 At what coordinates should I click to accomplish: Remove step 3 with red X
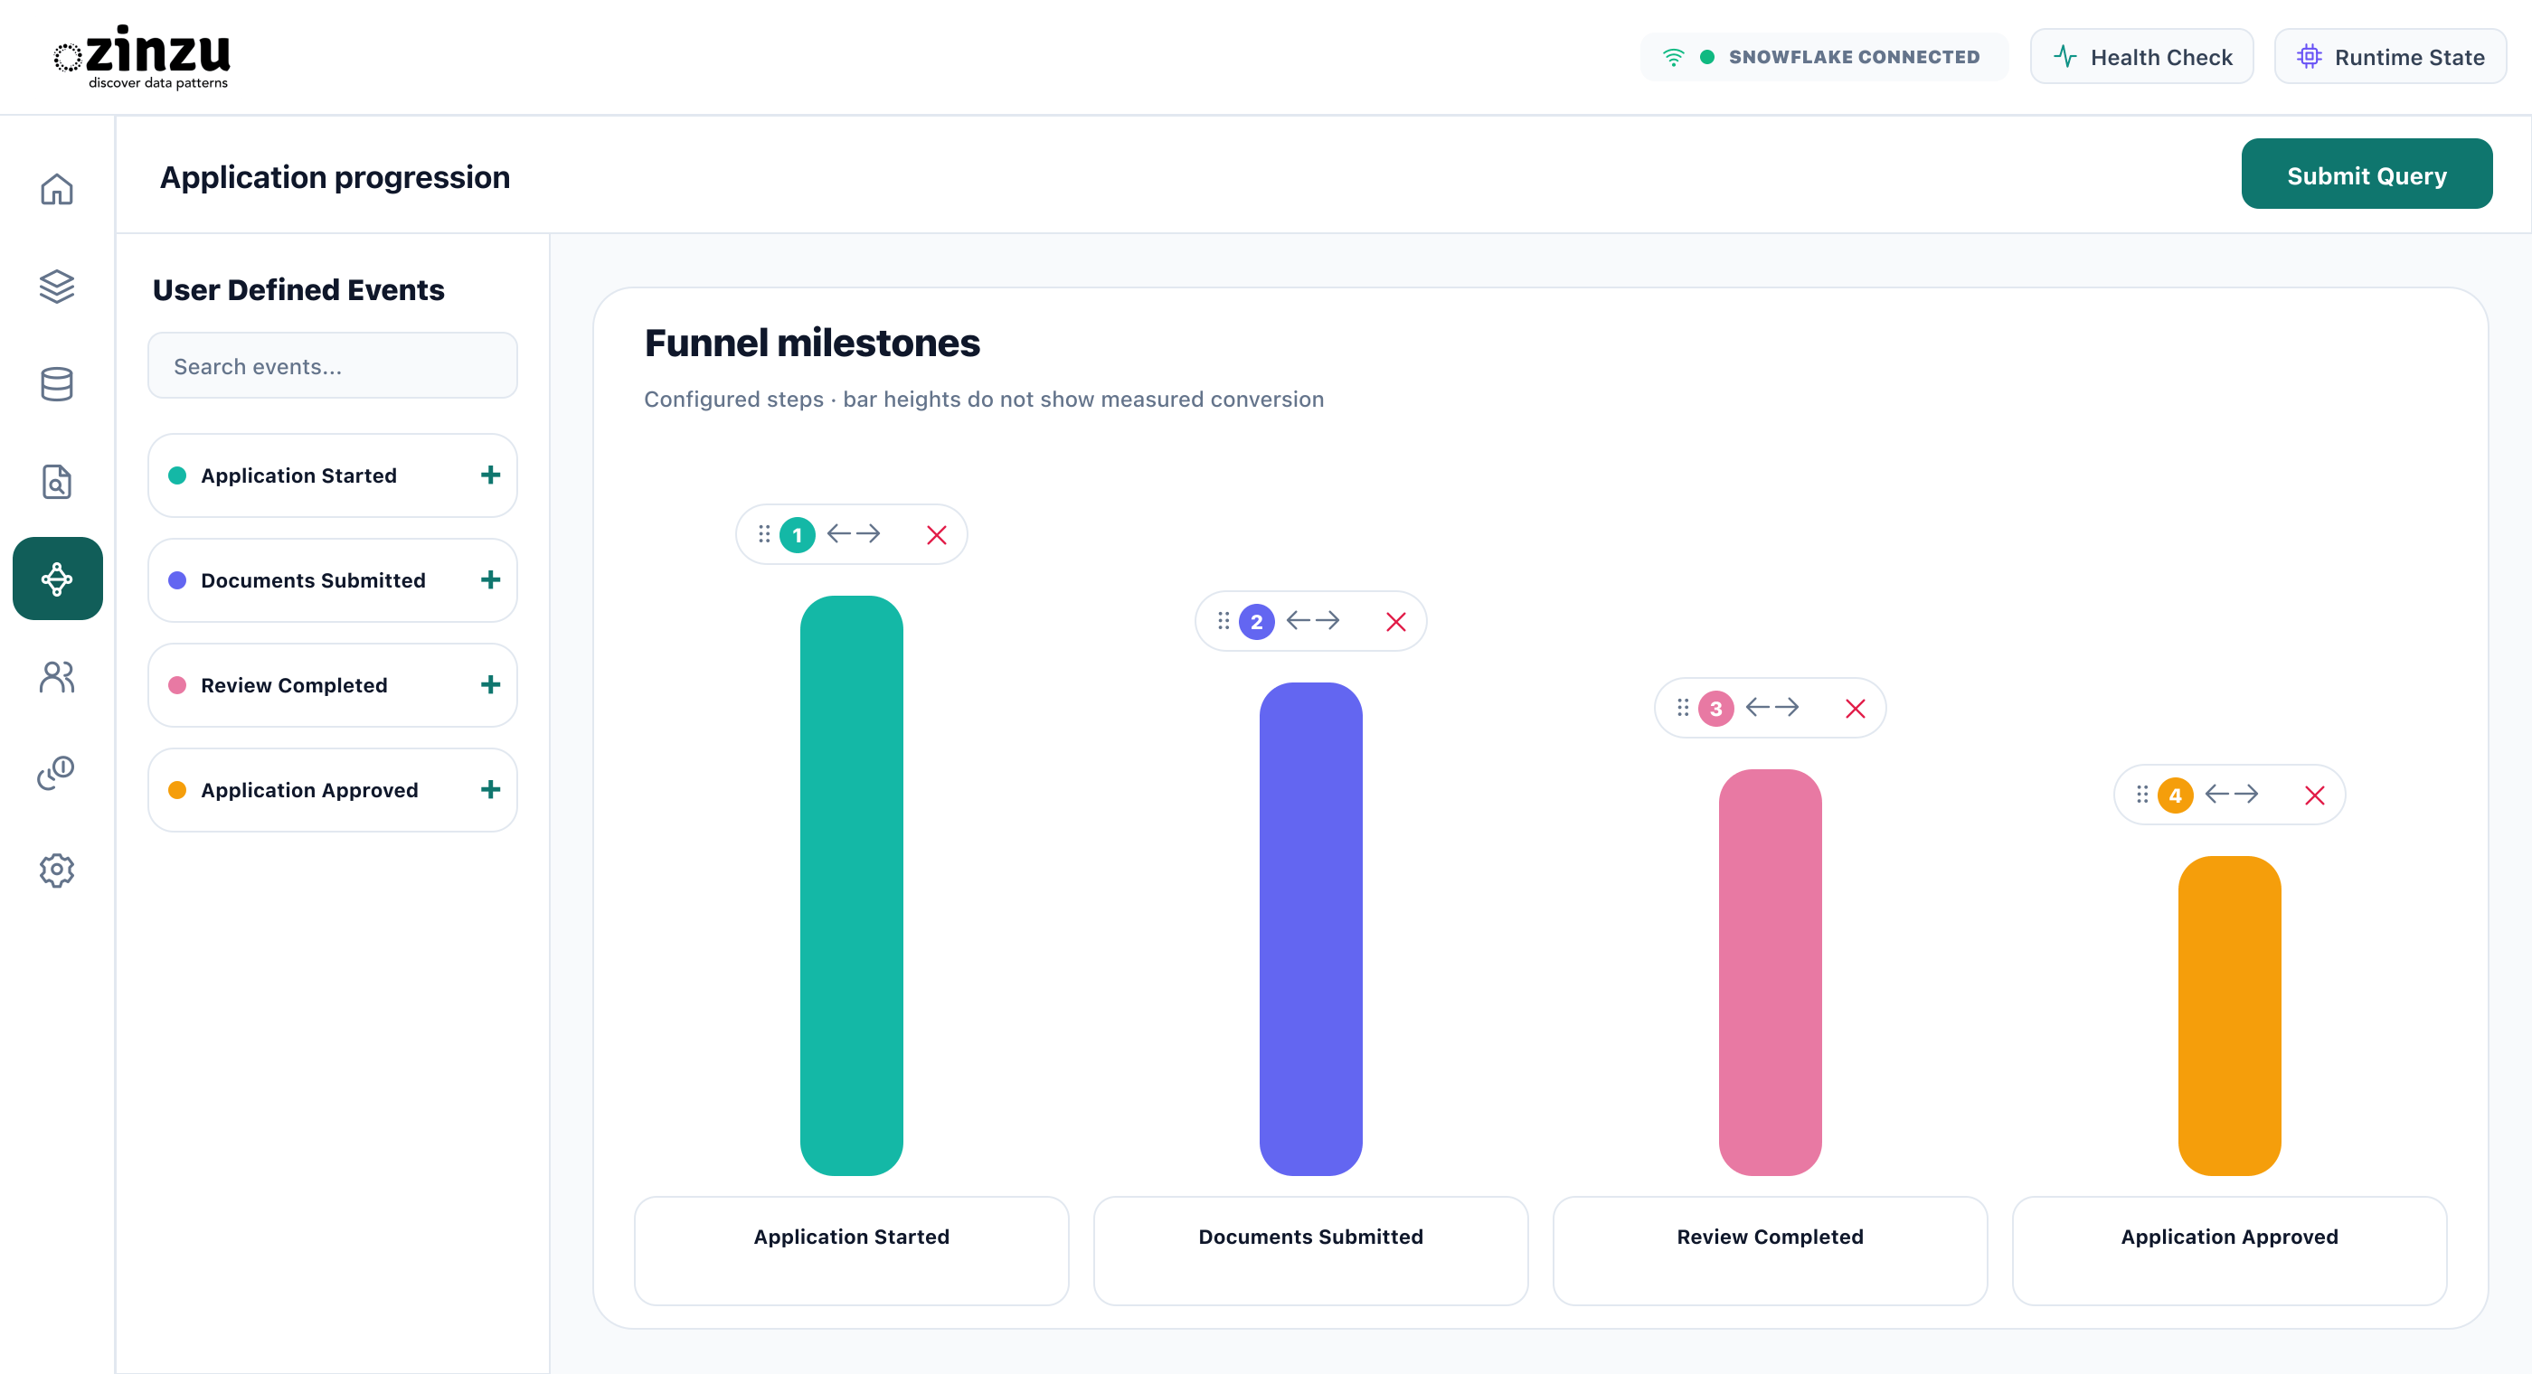1856,709
